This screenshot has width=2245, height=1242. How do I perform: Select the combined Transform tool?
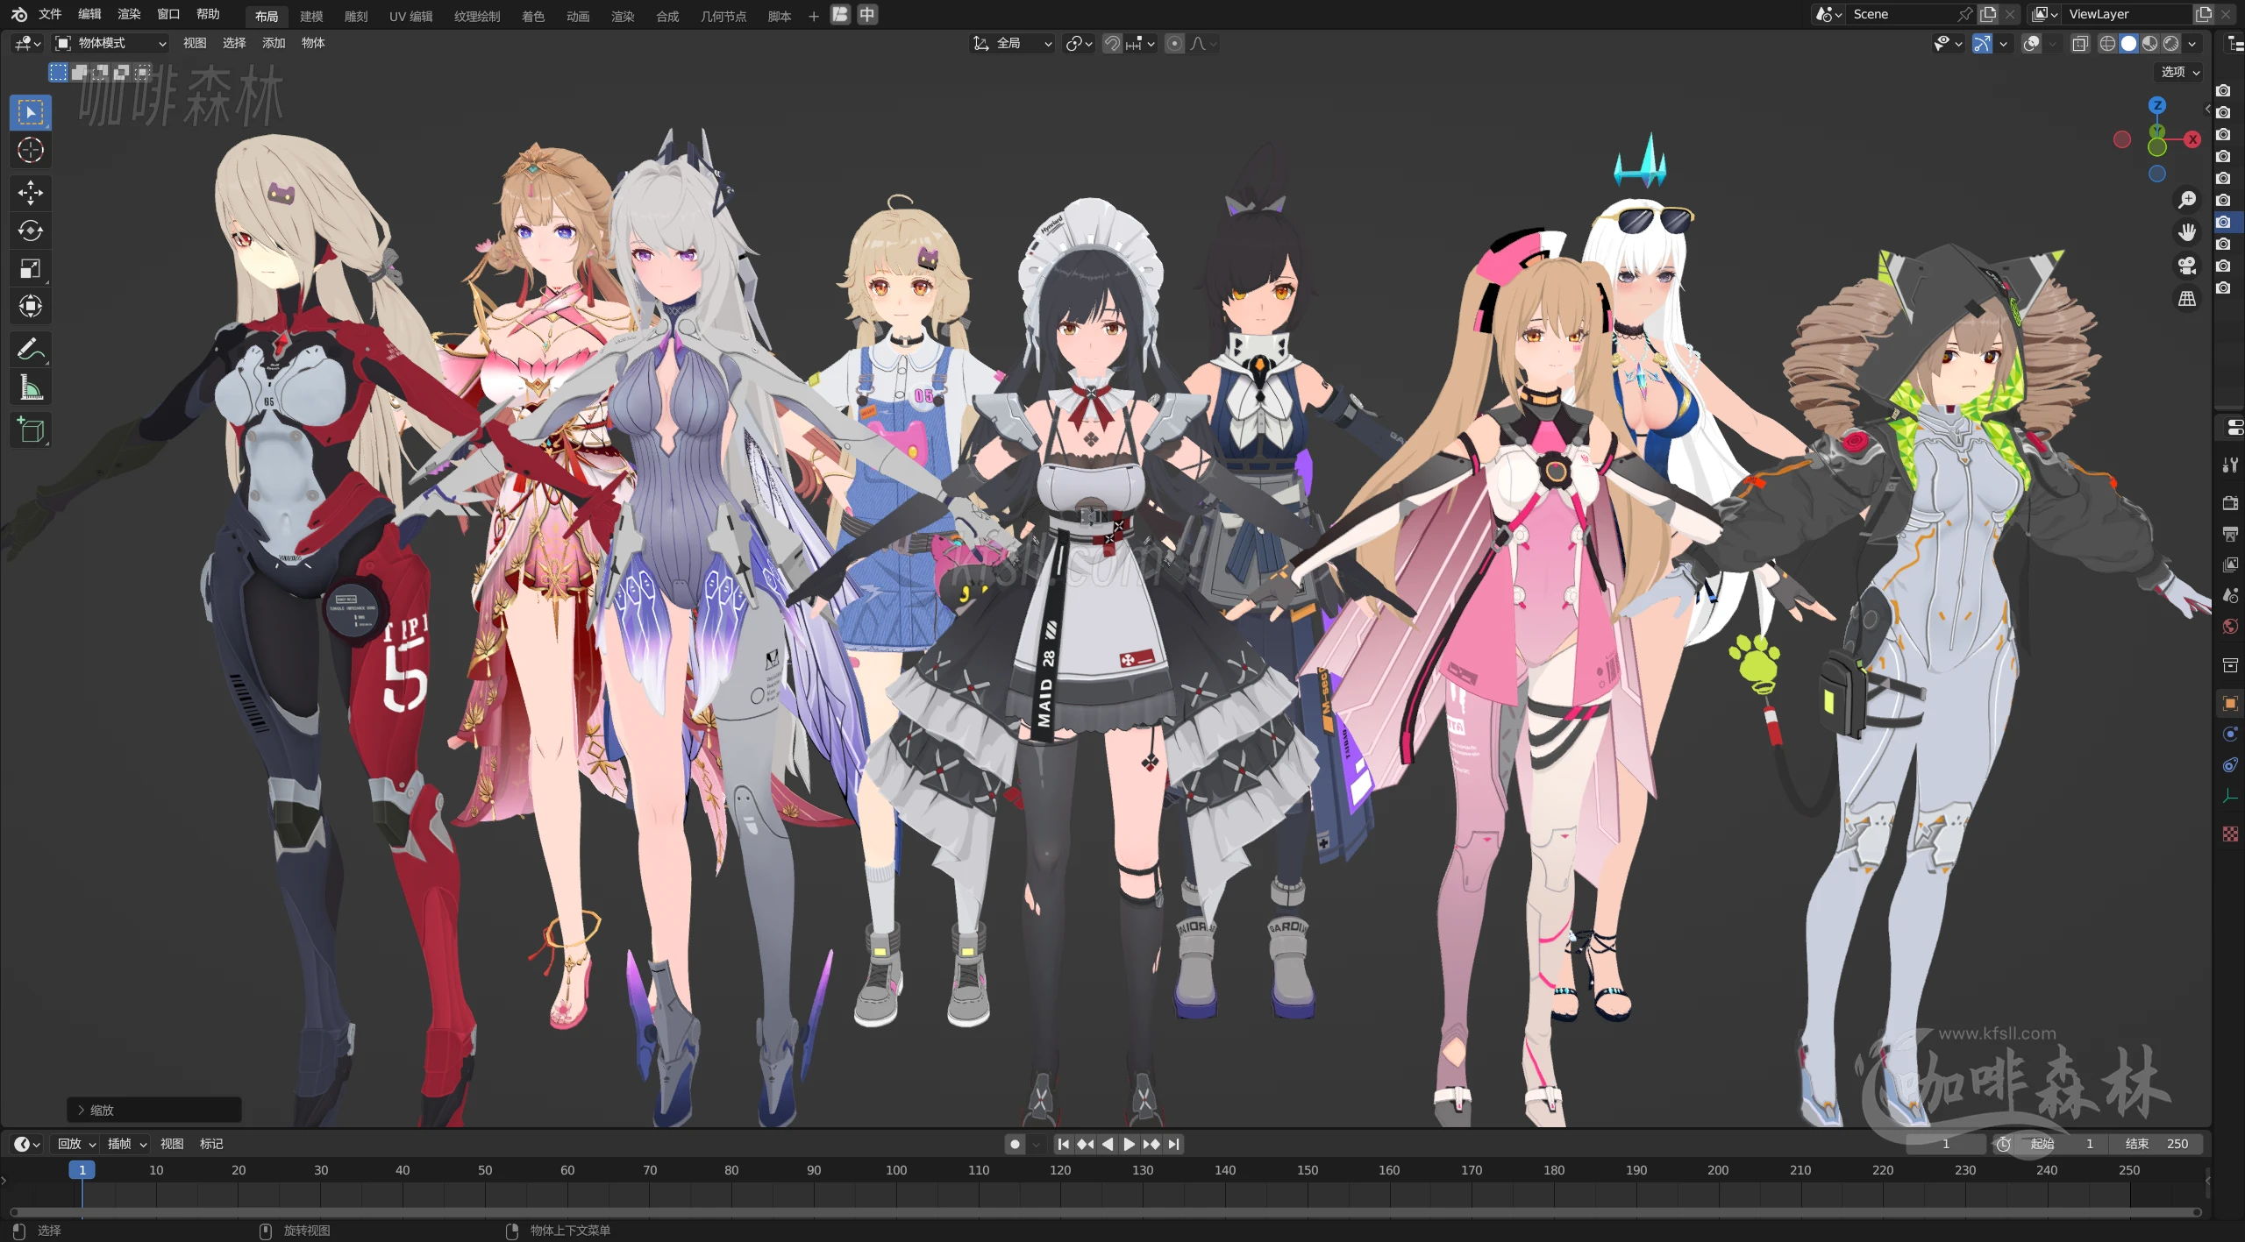31,306
